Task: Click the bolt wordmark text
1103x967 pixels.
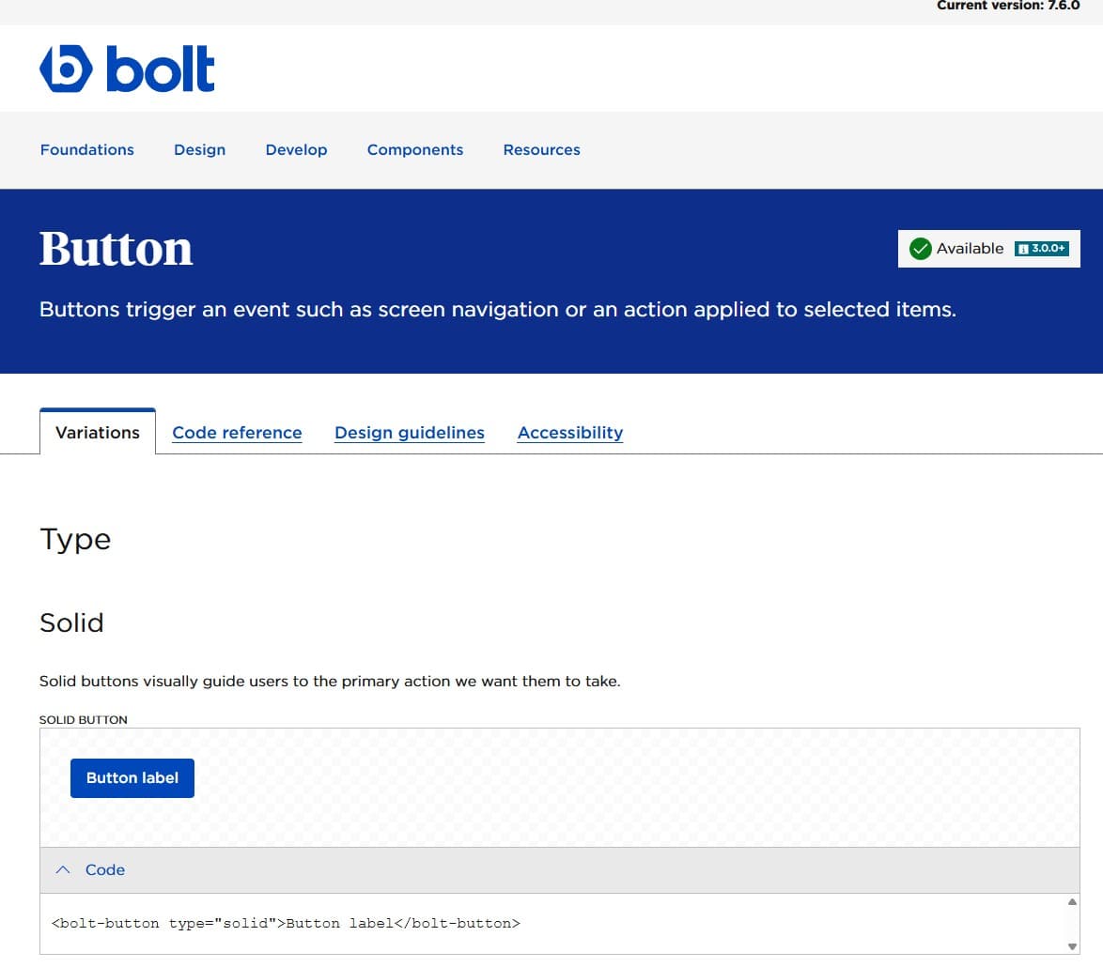Action: (x=161, y=69)
